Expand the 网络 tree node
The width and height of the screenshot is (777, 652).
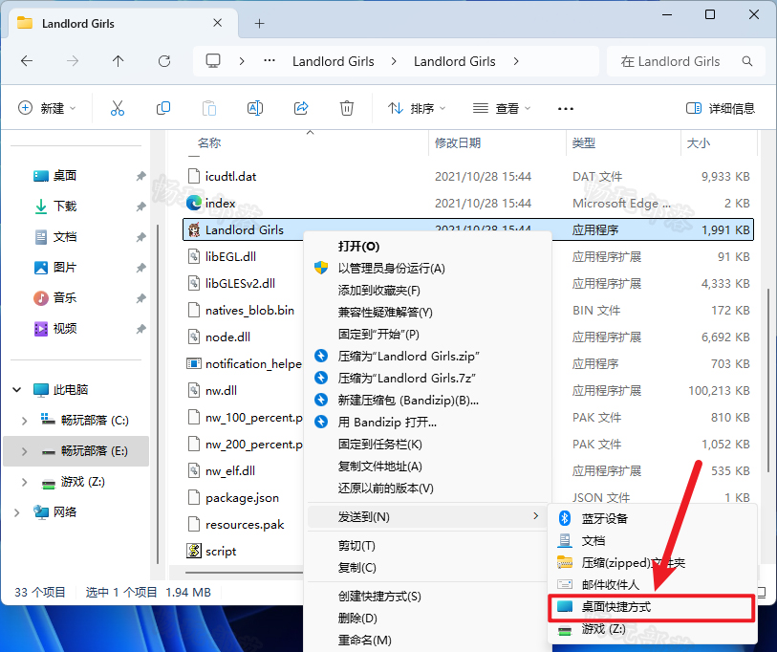pyautogui.click(x=17, y=512)
